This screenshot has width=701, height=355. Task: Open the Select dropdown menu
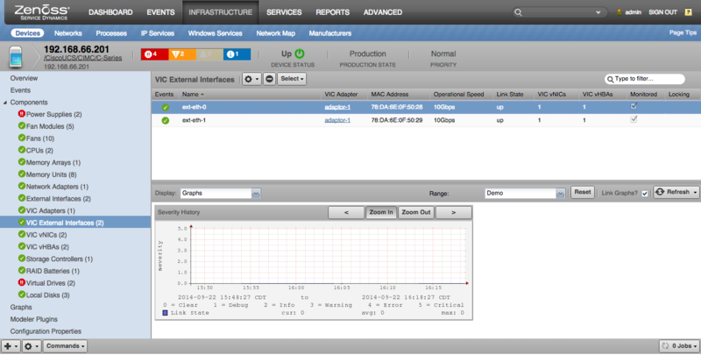tap(292, 79)
